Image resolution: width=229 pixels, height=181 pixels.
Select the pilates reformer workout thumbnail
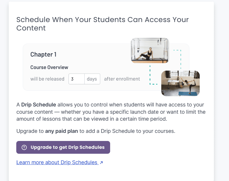(x=150, y=50)
